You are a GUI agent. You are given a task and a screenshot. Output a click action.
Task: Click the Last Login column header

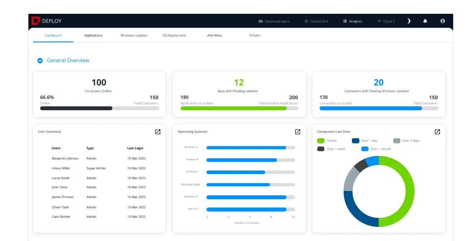(x=135, y=148)
